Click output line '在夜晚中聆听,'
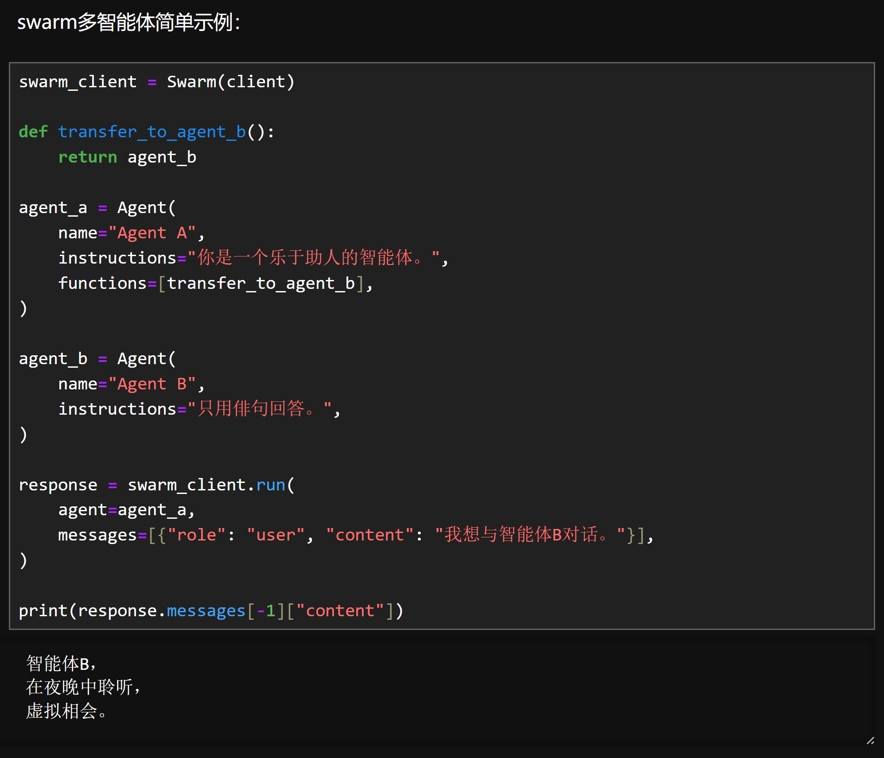Viewport: 884px width, 758px height. [83, 687]
